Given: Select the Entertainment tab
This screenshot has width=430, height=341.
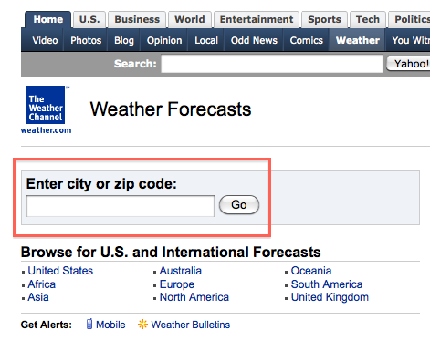Looking at the screenshot, I should (x=257, y=20).
